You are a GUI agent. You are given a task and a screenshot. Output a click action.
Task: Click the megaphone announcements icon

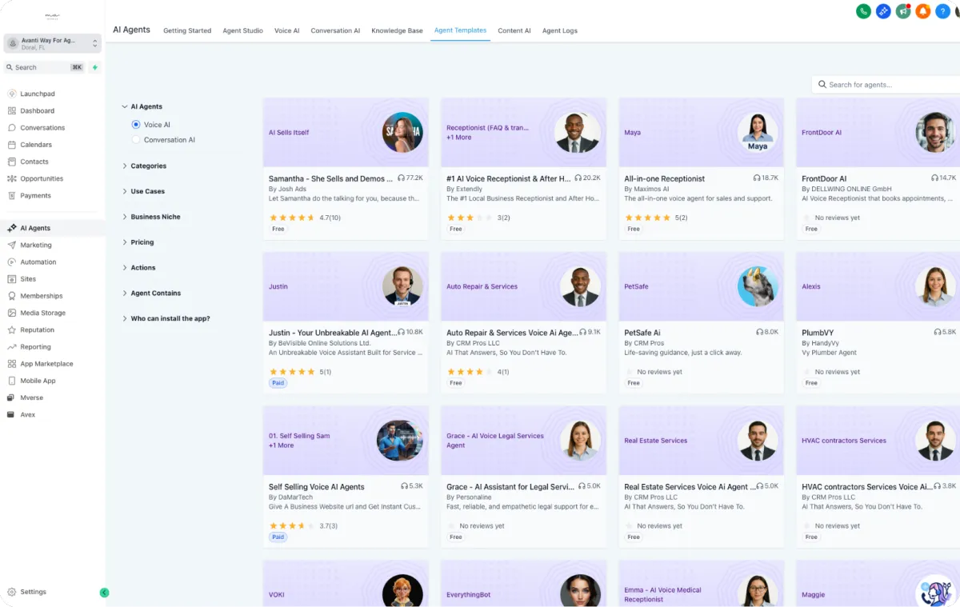[x=903, y=11]
